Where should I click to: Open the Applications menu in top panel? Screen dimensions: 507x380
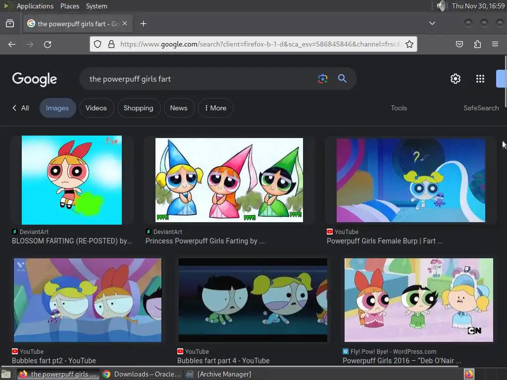pyautogui.click(x=35, y=6)
